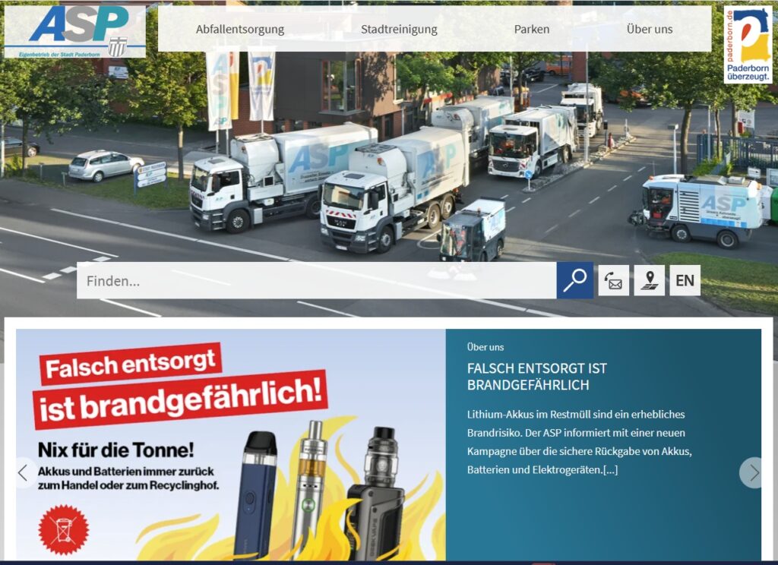Go to the previous slide with left arrow
The width and height of the screenshot is (778, 565).
coord(23,473)
